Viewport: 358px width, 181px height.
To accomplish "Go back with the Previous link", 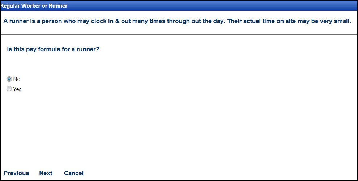I will point(16,173).
